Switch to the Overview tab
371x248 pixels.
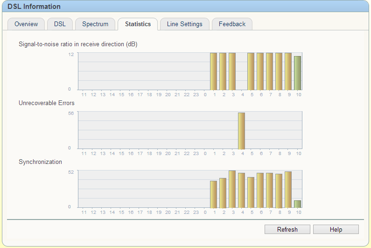(x=26, y=24)
